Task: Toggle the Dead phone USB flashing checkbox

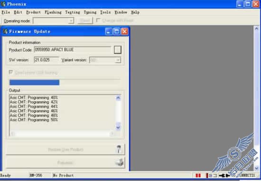Action: 11,72
